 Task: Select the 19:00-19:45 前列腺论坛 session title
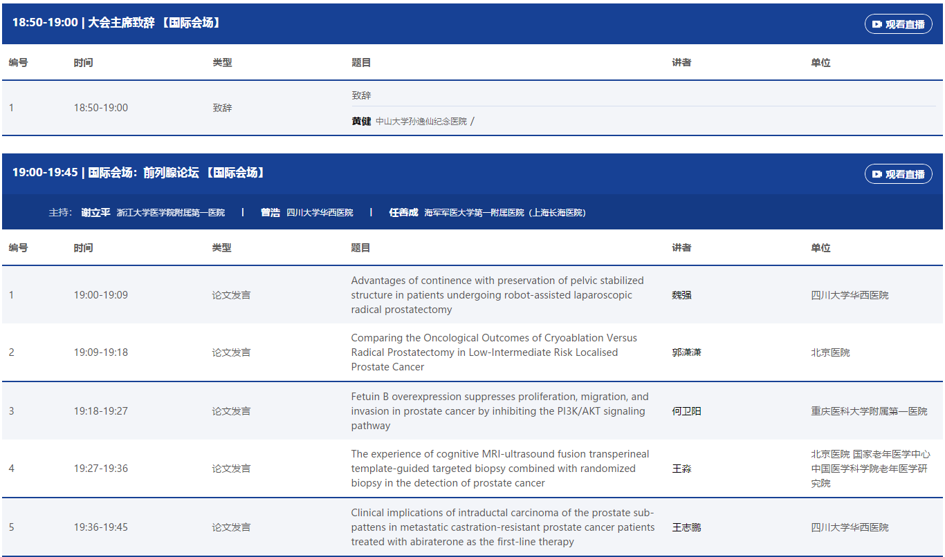click(139, 173)
